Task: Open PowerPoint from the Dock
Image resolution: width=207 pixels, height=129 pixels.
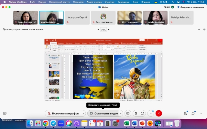Action: point(142,124)
